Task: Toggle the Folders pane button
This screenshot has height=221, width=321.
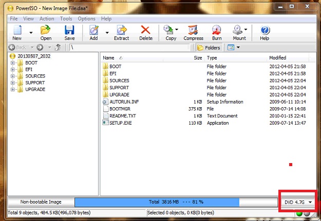Action: [x=209, y=48]
